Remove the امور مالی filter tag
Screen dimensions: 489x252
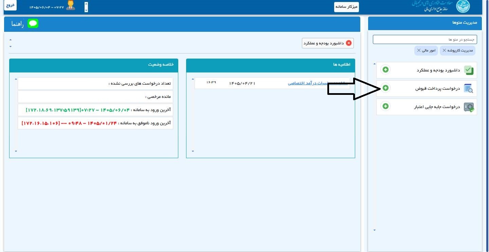click(x=419, y=50)
